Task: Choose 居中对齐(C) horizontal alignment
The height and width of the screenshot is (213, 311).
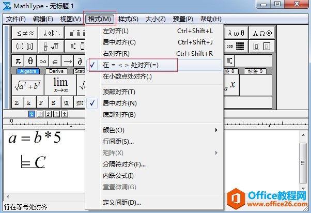Action: (x=154, y=42)
